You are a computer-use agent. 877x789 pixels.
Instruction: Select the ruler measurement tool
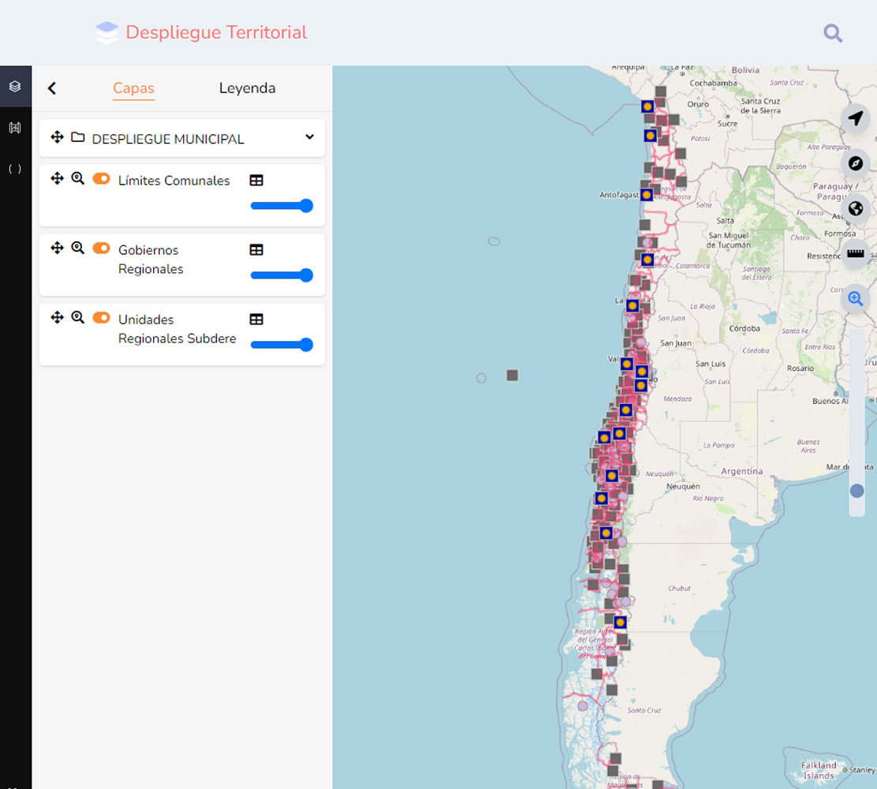pos(855,254)
